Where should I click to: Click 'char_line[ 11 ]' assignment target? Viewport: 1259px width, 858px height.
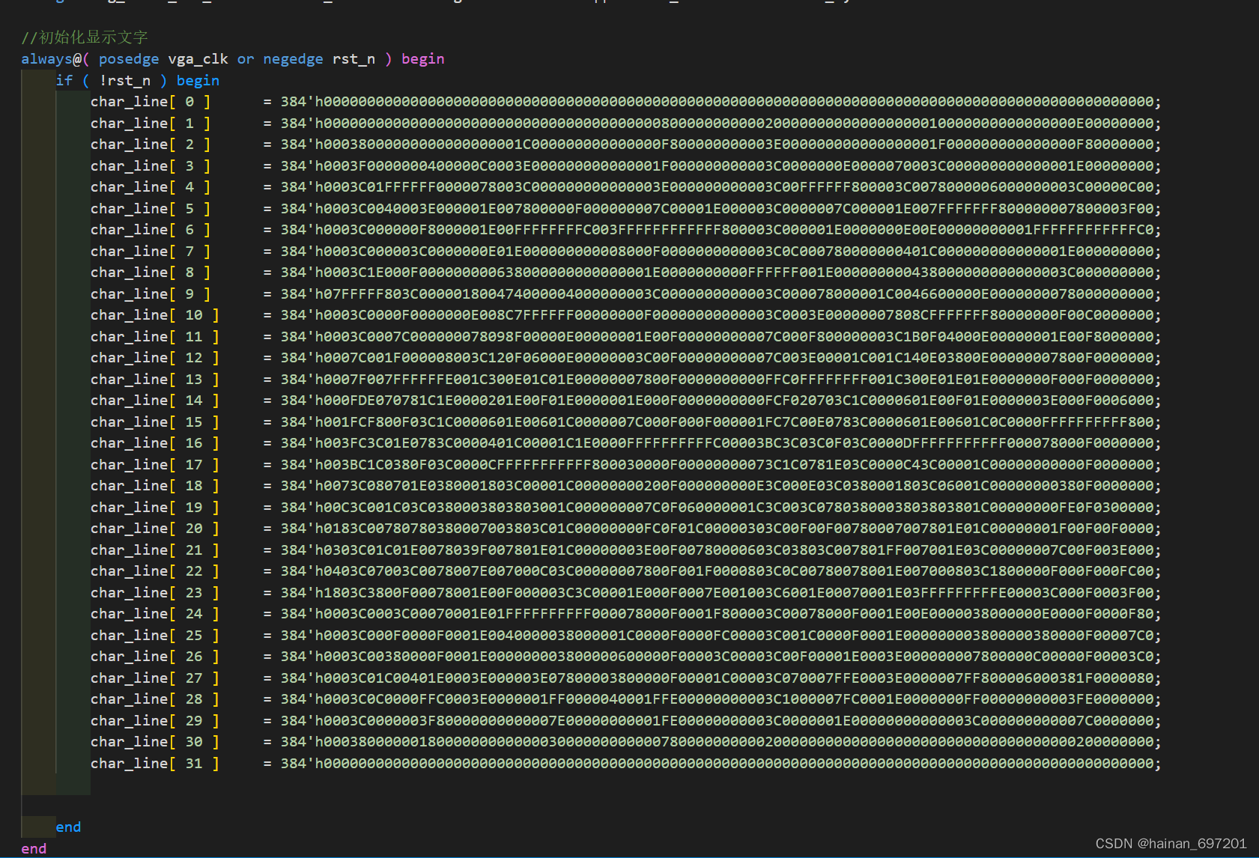155,336
